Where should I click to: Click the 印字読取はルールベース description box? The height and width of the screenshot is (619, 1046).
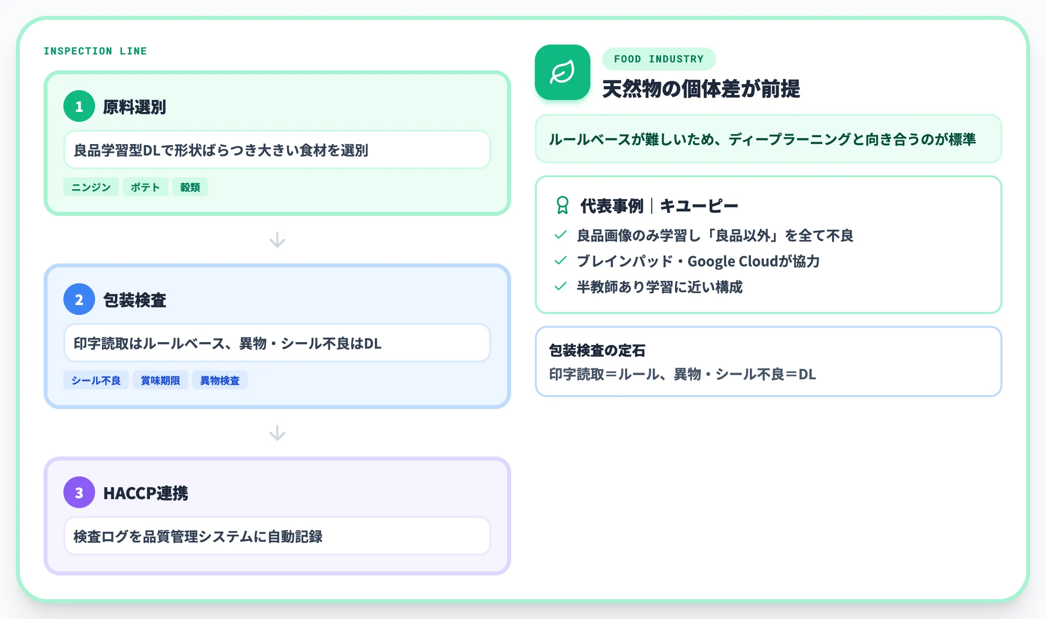[277, 343]
